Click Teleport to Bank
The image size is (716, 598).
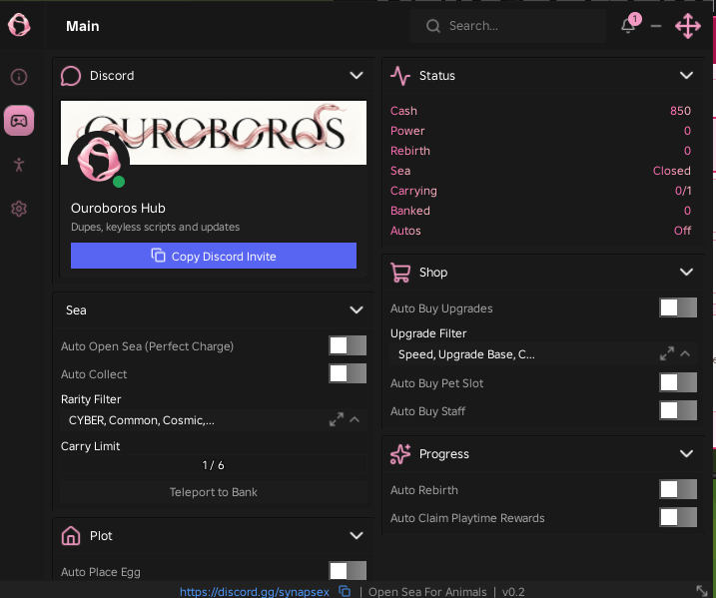(x=214, y=492)
